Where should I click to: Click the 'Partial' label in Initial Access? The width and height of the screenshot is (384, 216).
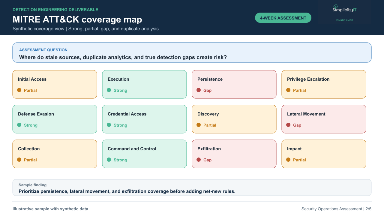pos(30,90)
